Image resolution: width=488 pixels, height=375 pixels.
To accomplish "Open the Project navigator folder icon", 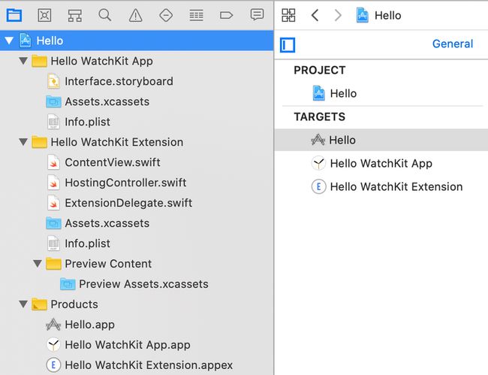I will [x=14, y=15].
